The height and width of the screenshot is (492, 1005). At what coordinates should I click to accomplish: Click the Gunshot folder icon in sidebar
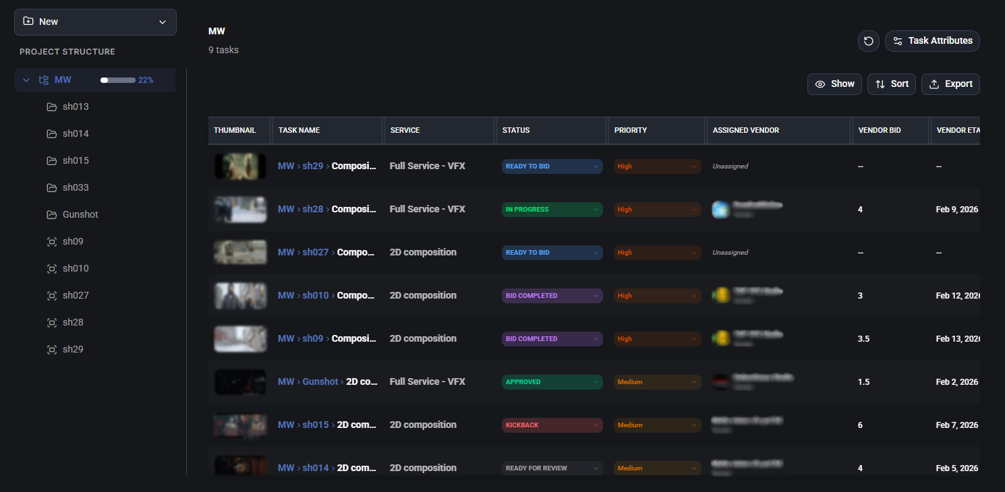click(52, 214)
